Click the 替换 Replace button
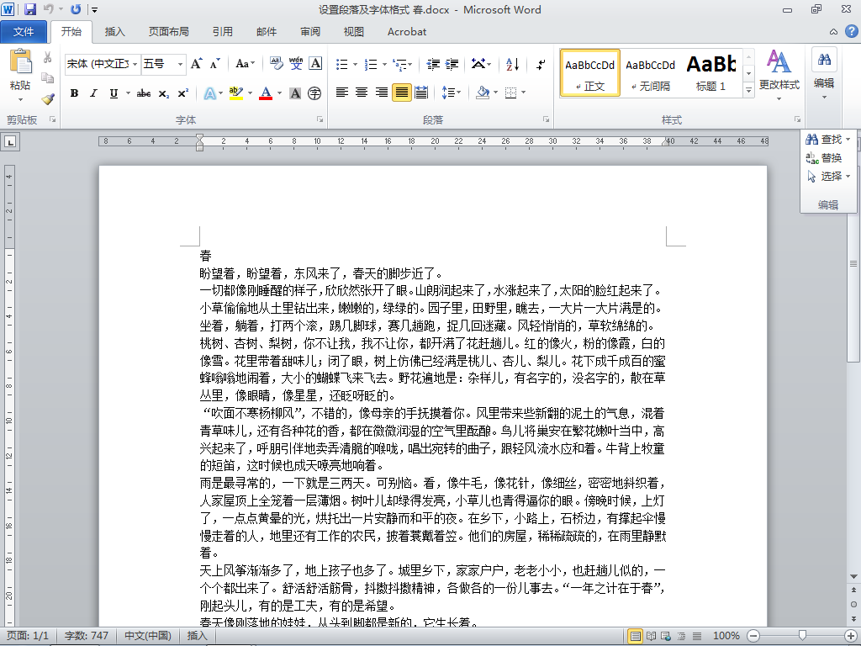 pos(824,158)
